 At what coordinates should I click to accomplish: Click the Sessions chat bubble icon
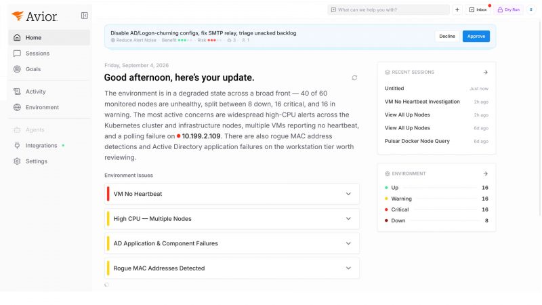tap(17, 54)
